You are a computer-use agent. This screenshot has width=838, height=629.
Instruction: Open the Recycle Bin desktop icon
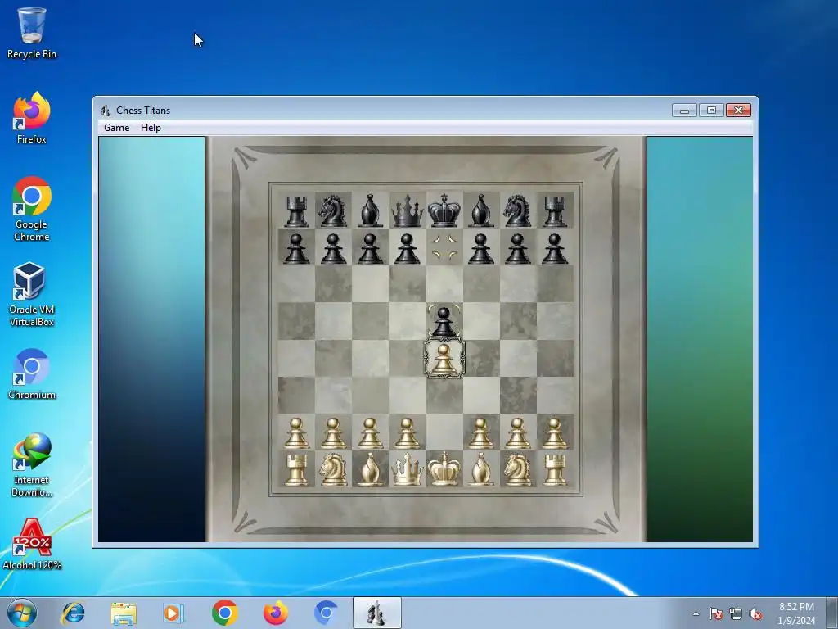[32, 33]
